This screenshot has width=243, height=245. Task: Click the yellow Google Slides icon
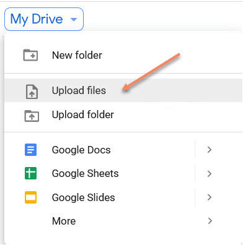(30, 197)
